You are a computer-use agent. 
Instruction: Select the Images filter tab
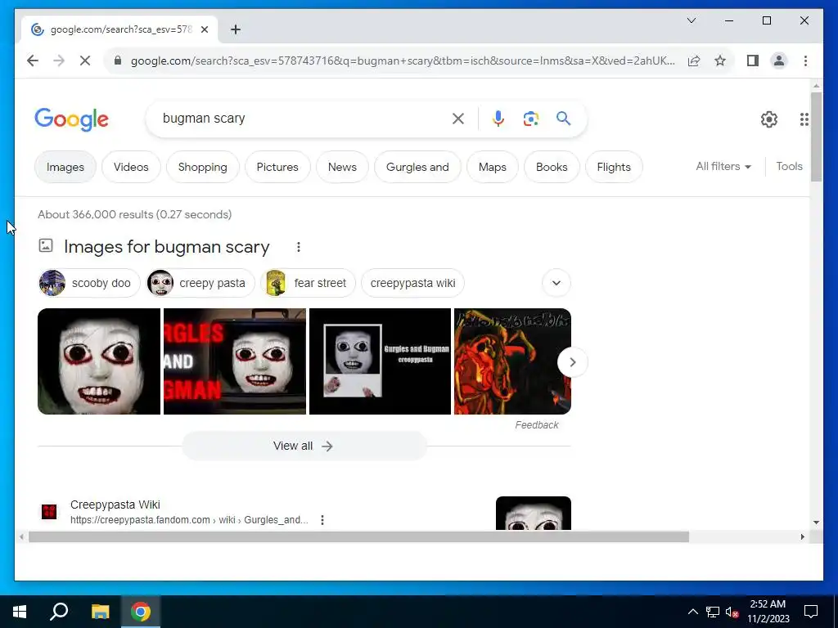click(65, 167)
